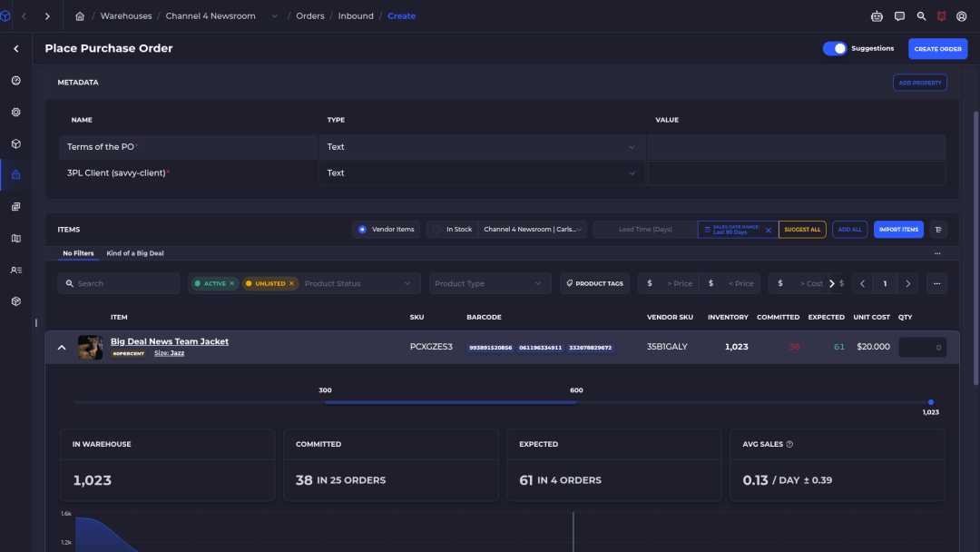Select the In Stock radio button
This screenshot has width=980, height=552.
[436, 230]
